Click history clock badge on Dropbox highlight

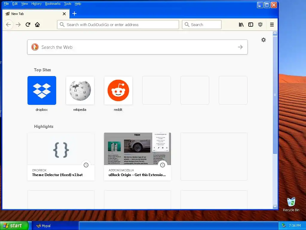coord(86,165)
